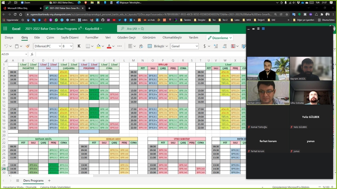The width and height of the screenshot is (337, 189).
Task: Open the font size 8 dropdown
Action: (x=71, y=46)
